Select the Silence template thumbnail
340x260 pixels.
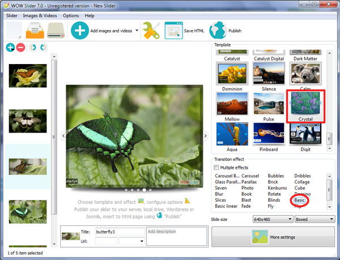269,74
